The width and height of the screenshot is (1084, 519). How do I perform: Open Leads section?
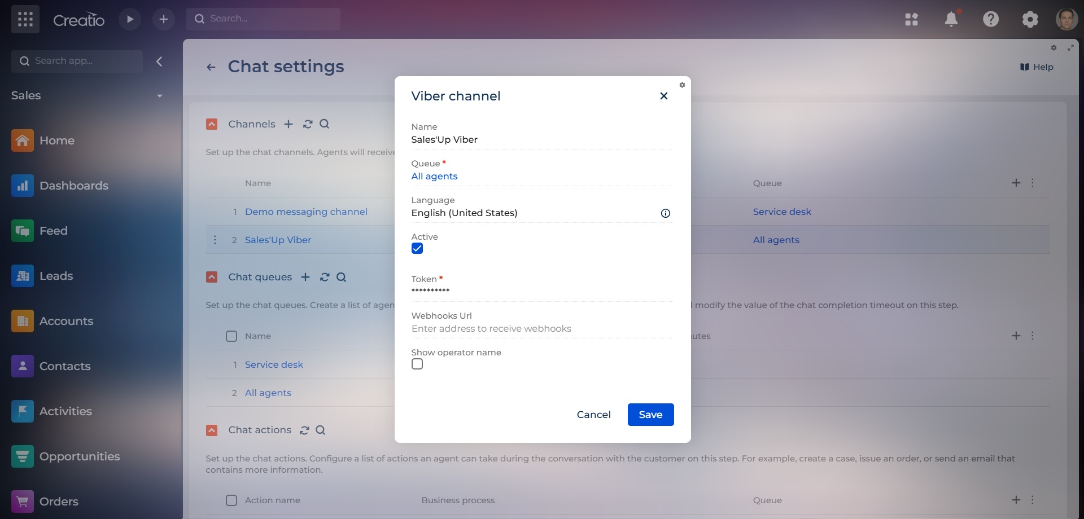coord(42,276)
